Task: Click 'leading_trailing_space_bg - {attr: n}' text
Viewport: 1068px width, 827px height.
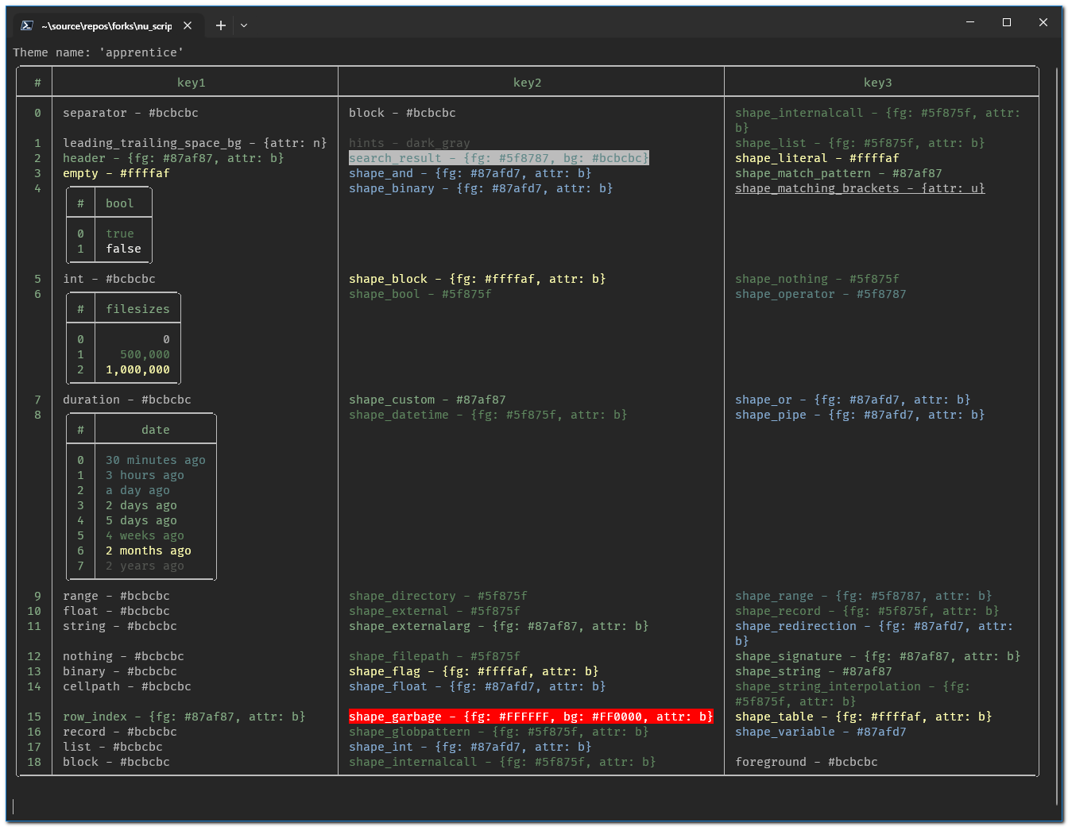Action: (x=195, y=143)
